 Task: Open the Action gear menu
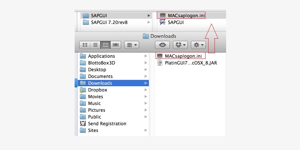pyautogui.click(x=198, y=45)
